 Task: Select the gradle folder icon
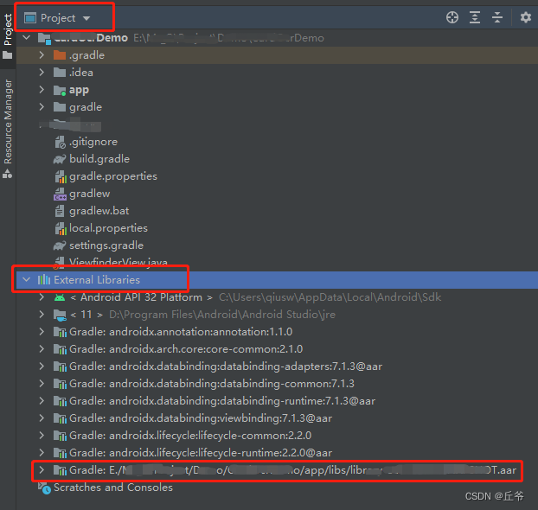pos(60,106)
